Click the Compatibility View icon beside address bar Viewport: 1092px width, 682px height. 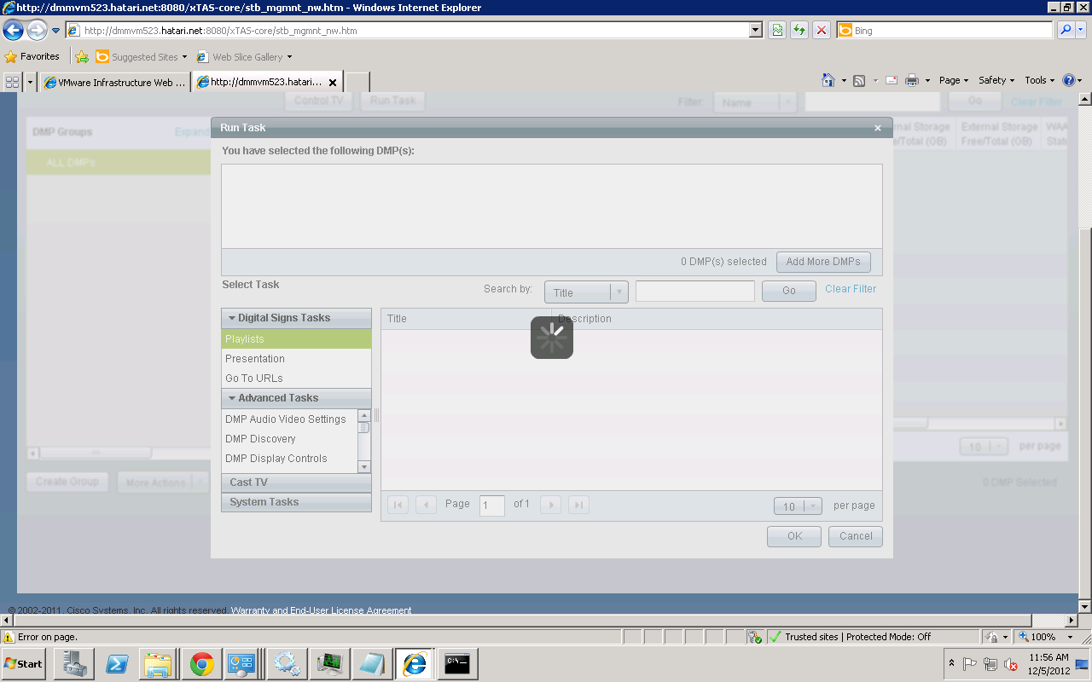[x=777, y=31]
